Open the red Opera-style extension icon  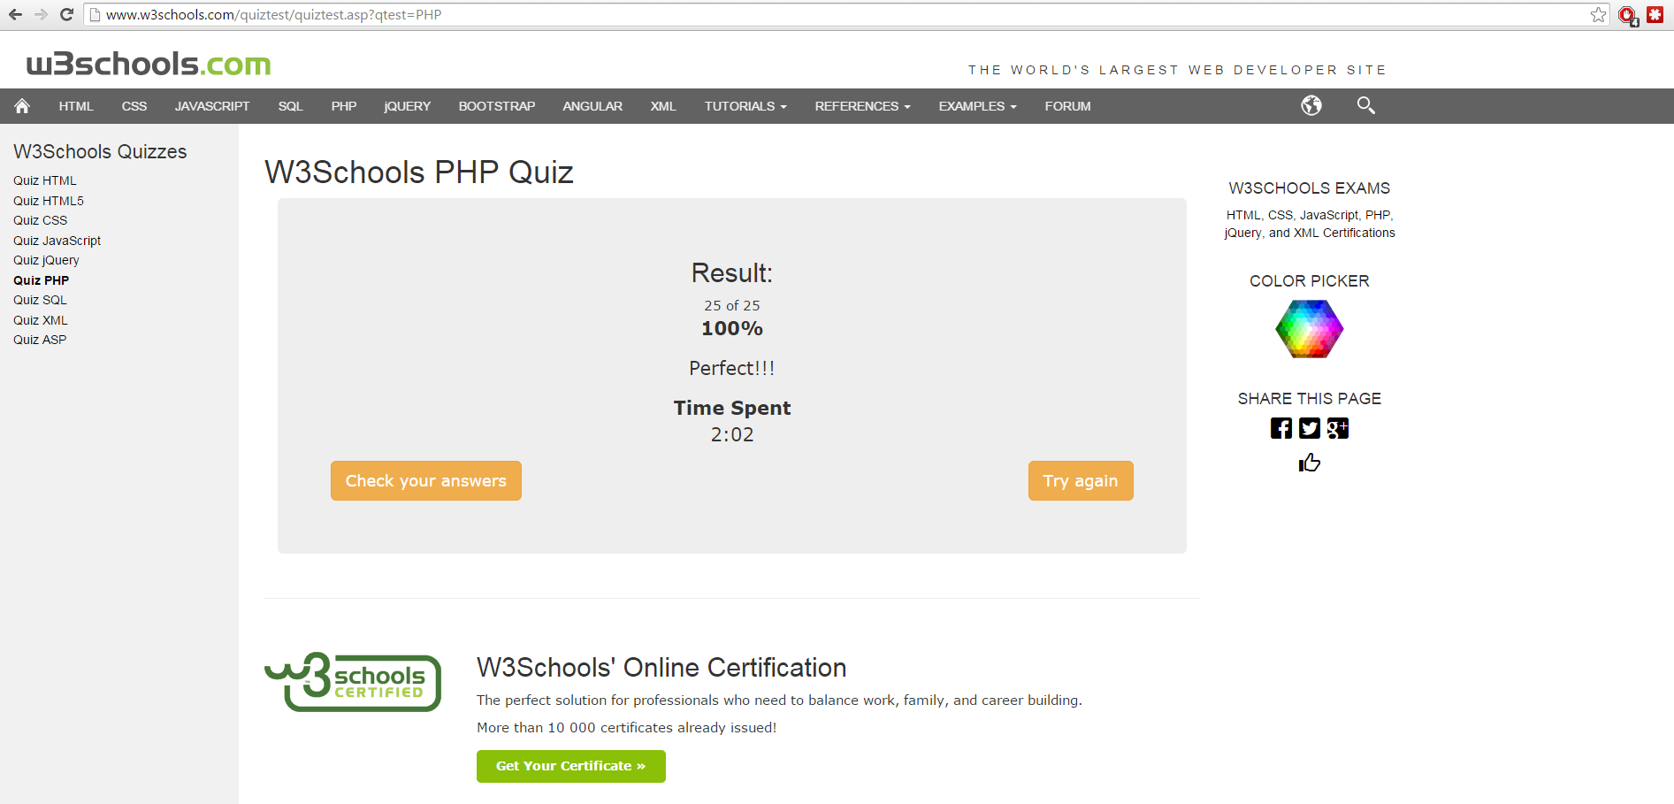pyautogui.click(x=1628, y=15)
